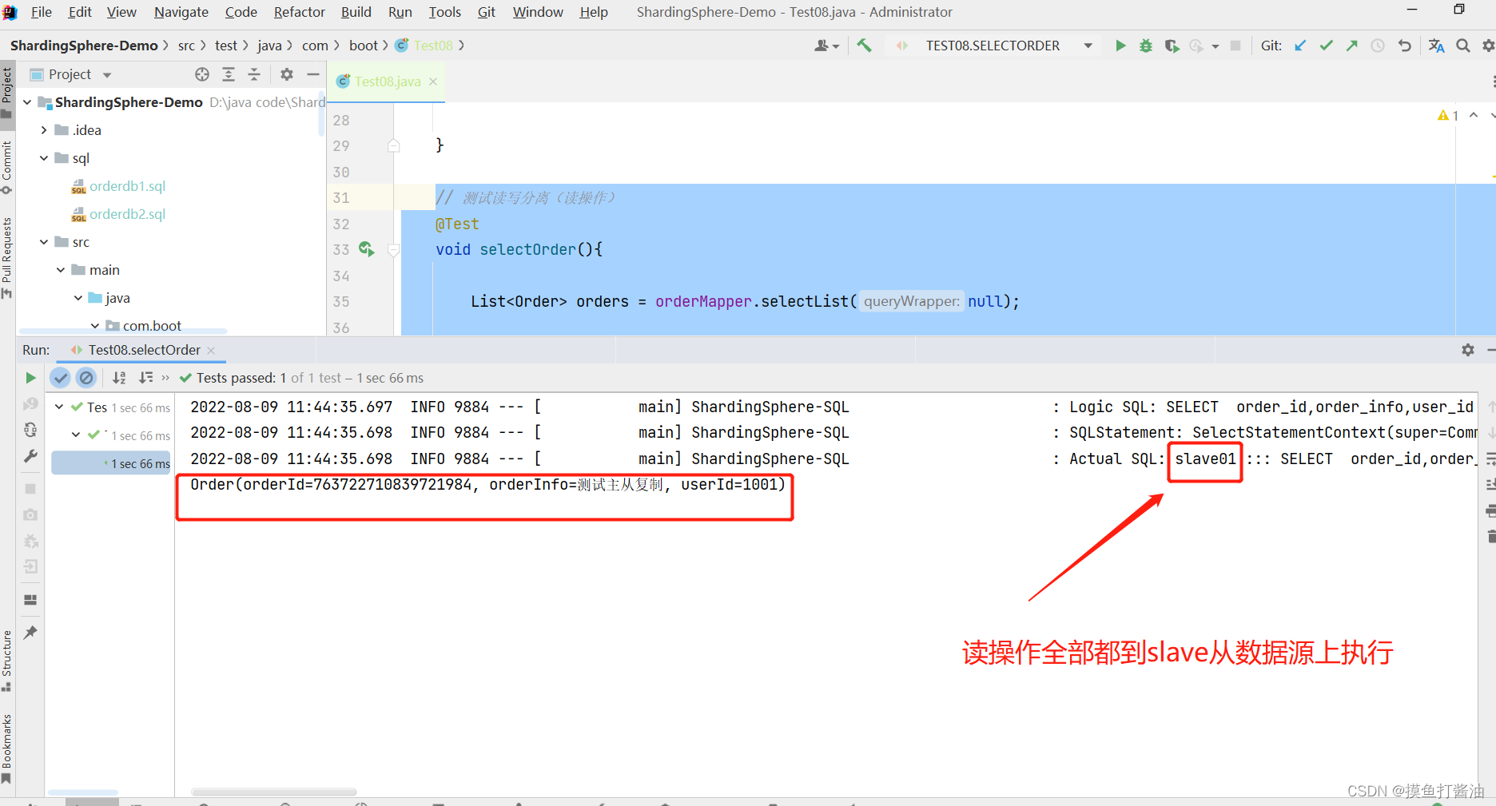
Task: Rerun the test in the Run panel
Action: tap(30, 378)
